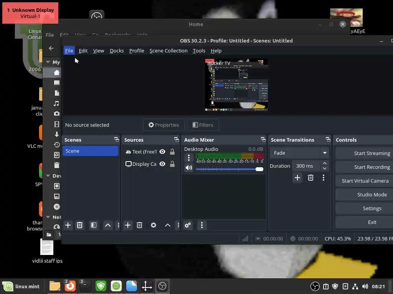Open the Profile menu
This screenshot has height=294, width=393.
137,51
